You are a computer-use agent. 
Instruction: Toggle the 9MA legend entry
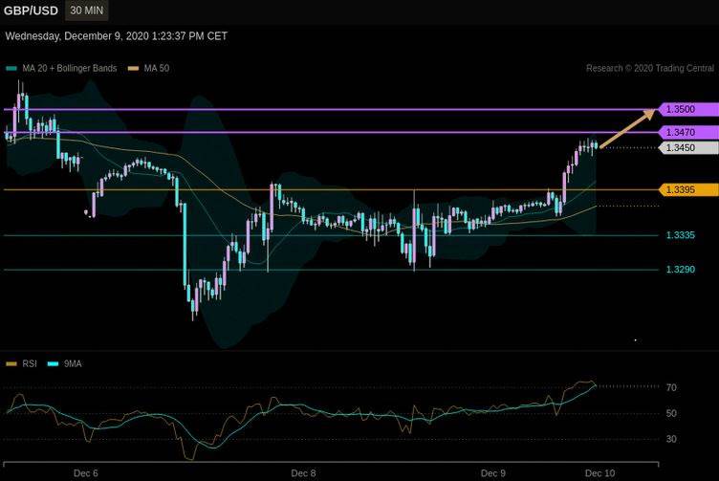pyautogui.click(x=65, y=363)
